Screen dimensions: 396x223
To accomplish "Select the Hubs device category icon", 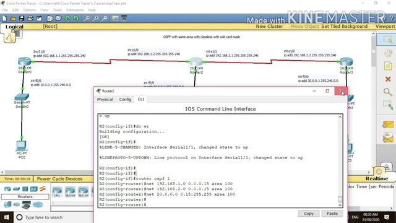I will point(25,189).
